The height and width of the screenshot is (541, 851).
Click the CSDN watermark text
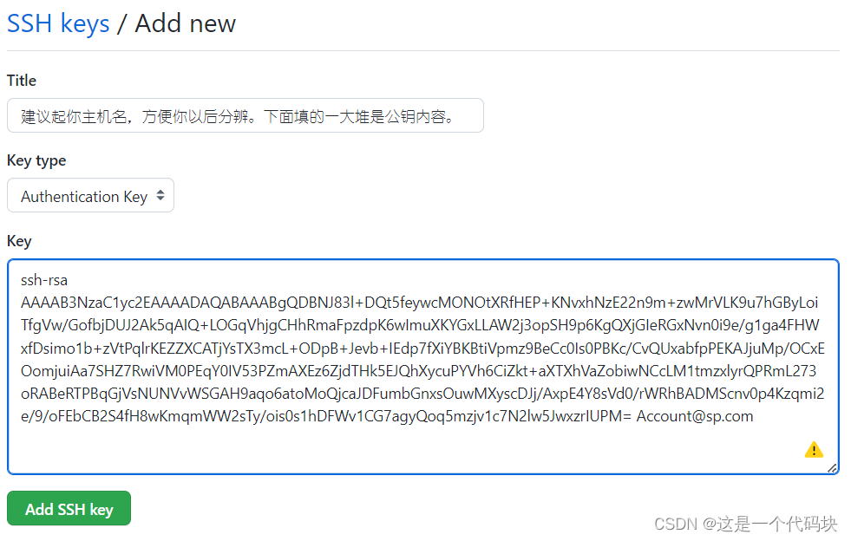(x=745, y=525)
